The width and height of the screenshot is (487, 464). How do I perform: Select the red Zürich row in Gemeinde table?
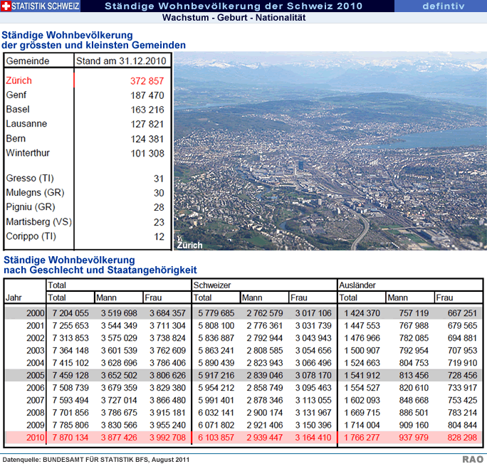(85, 80)
